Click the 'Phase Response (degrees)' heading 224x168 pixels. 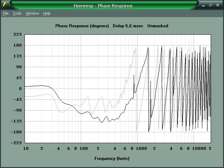pos(82,26)
